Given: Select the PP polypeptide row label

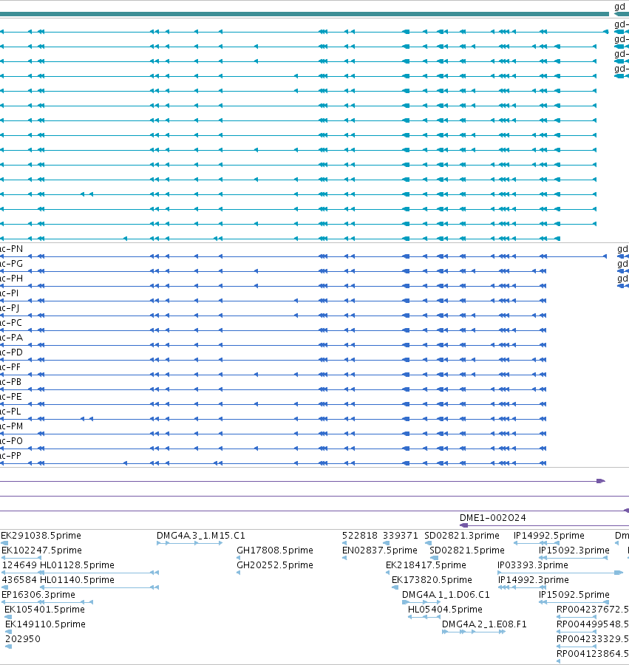Looking at the screenshot, I should click(x=11, y=457).
